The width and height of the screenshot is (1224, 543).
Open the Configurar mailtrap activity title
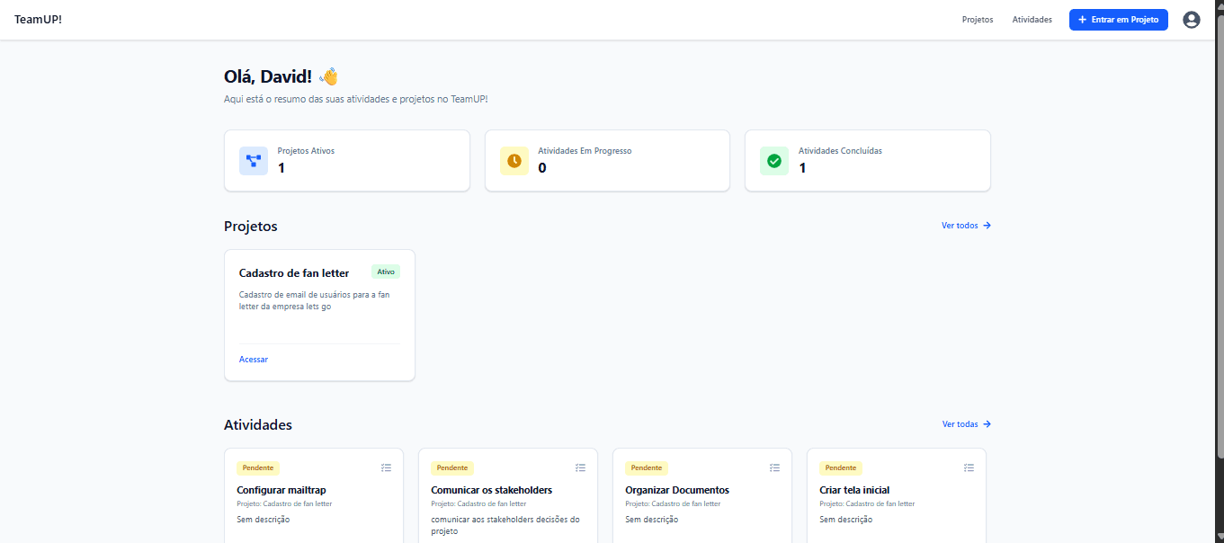pyautogui.click(x=281, y=490)
